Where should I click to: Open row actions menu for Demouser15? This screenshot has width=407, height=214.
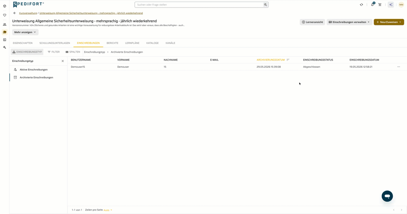coord(398,67)
